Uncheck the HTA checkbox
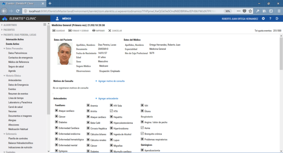 click(x=111, y=111)
